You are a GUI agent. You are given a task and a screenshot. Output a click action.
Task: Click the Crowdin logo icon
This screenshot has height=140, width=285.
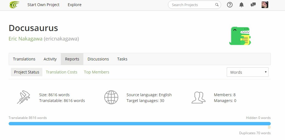(x=15, y=5)
